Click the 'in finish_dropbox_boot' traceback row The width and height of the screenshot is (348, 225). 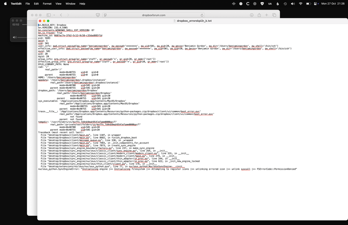tap(89, 138)
